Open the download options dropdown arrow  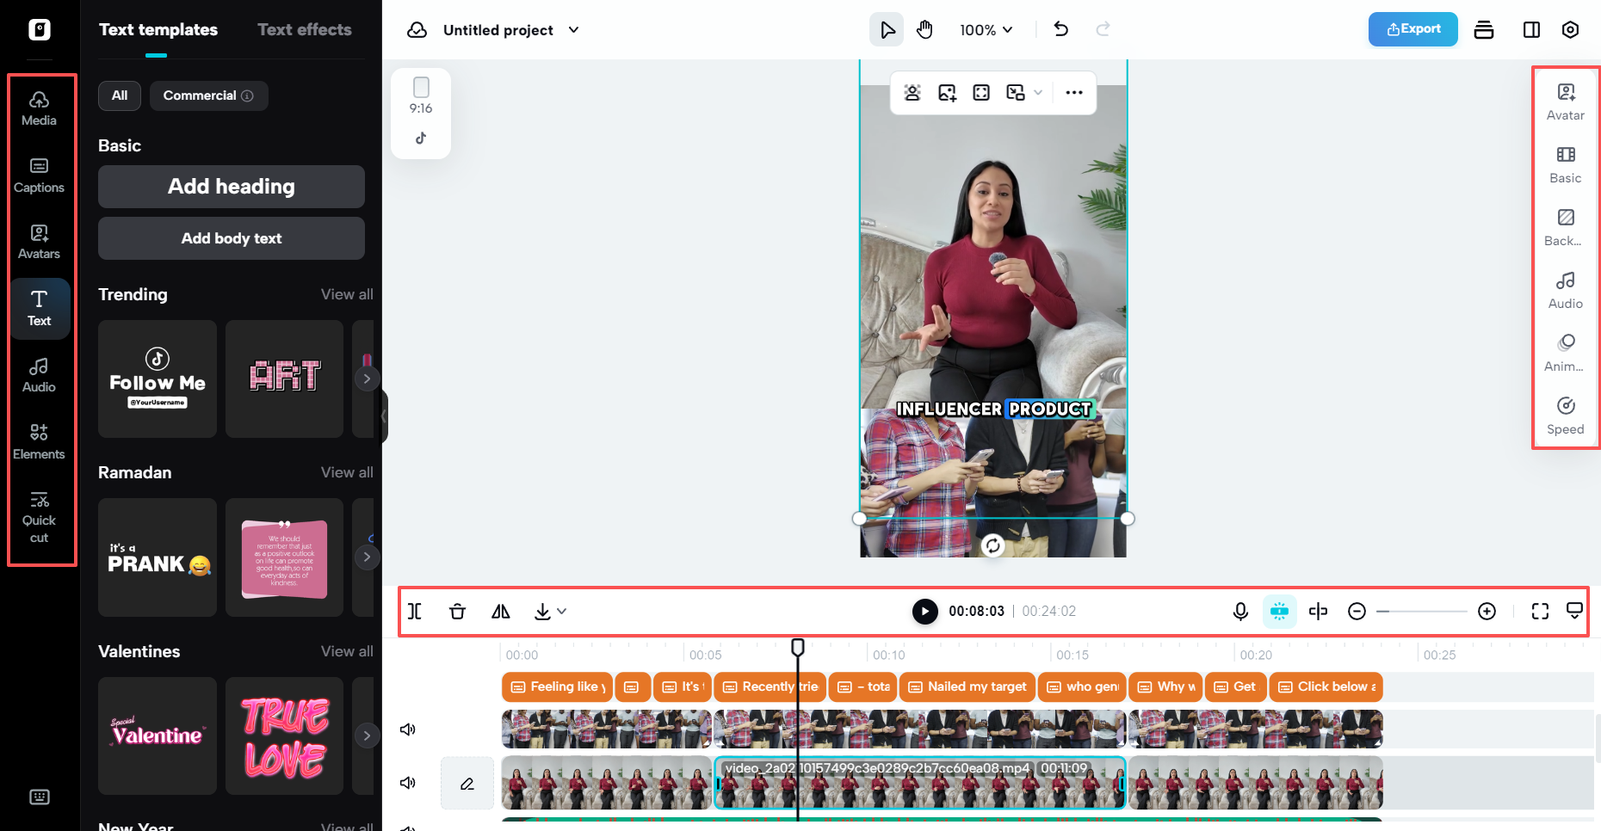[x=562, y=612]
